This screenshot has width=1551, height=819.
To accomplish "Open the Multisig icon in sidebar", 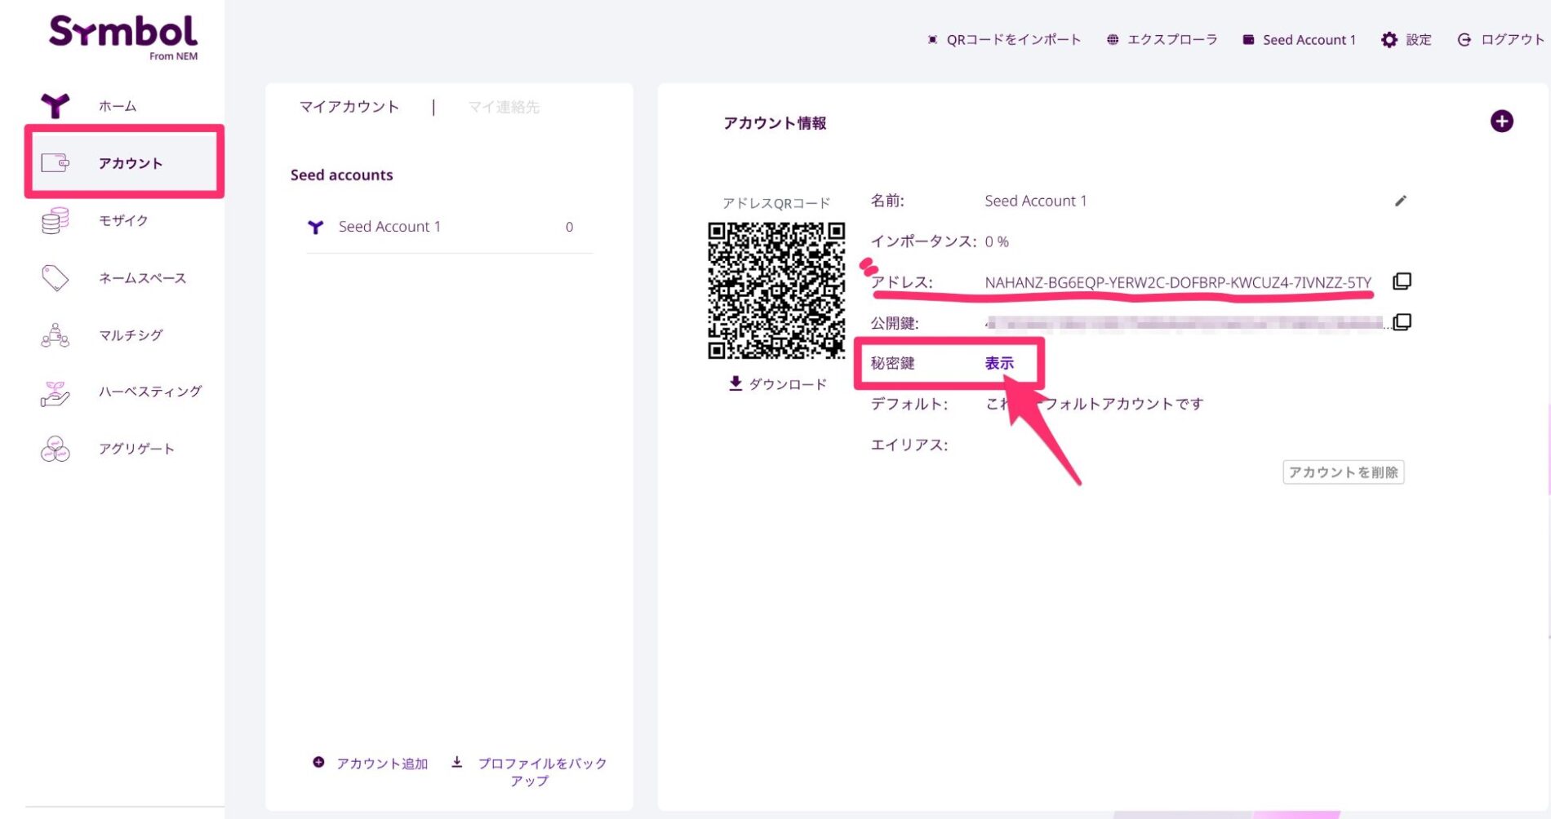I will coord(56,335).
